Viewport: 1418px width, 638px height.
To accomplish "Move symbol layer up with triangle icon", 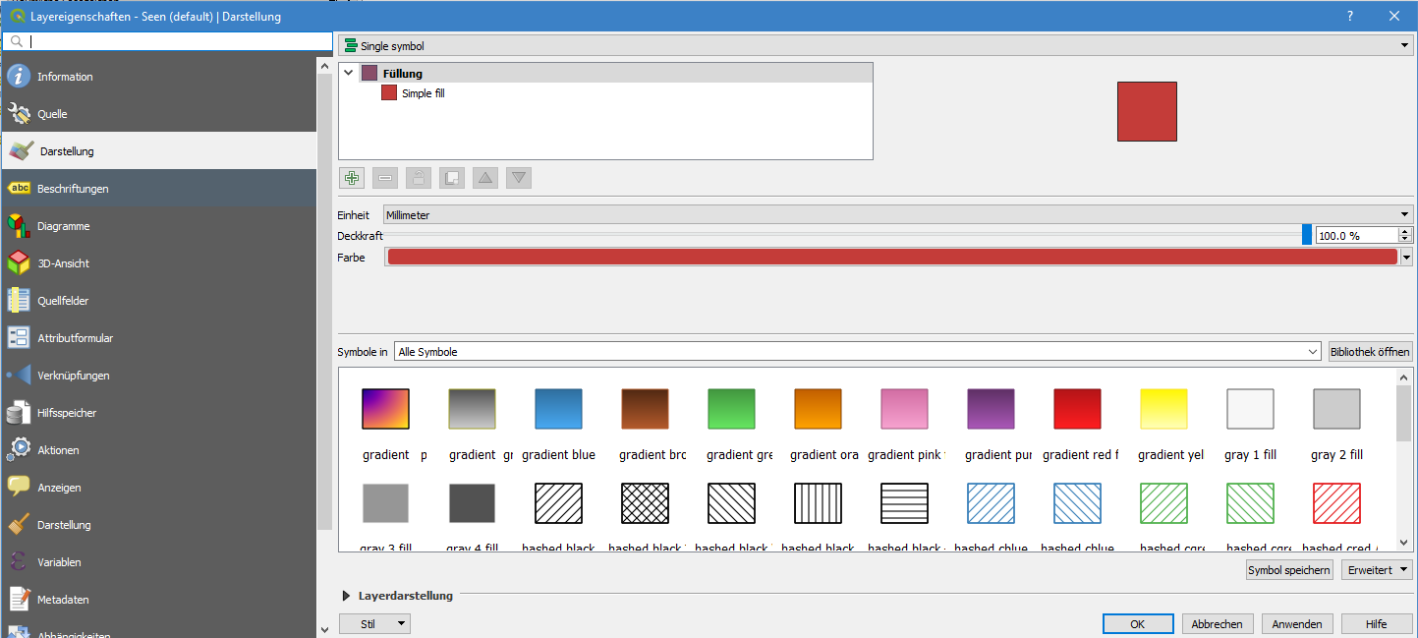I will pos(485,178).
